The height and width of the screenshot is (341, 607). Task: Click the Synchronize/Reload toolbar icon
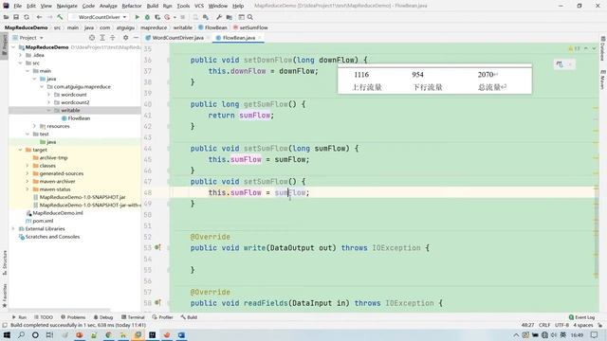(27, 17)
